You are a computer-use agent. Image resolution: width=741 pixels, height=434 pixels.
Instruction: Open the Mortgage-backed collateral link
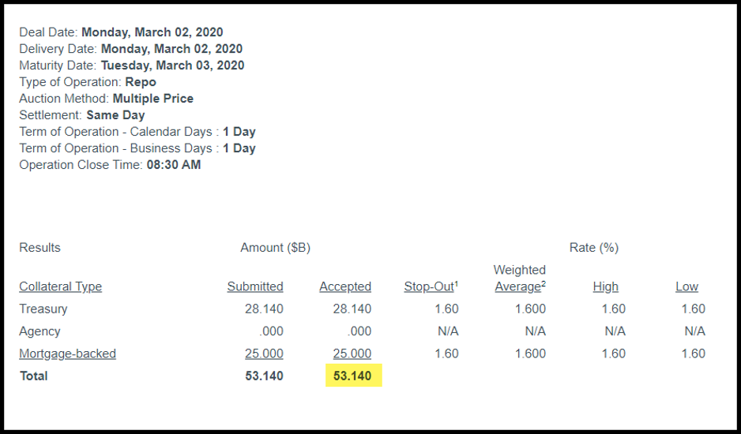(68, 354)
